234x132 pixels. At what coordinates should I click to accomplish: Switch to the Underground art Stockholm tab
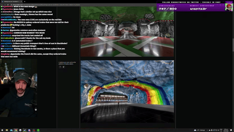point(11,1)
